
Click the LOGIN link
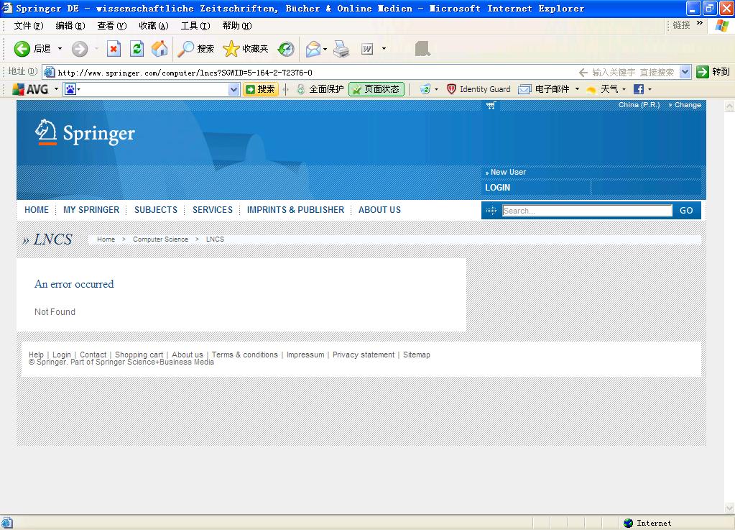point(497,188)
